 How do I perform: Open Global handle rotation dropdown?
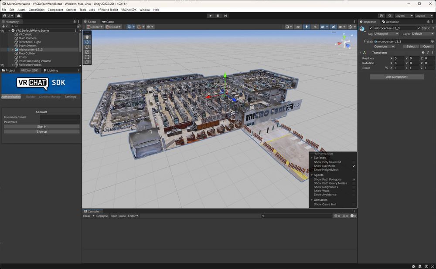tap(113, 27)
